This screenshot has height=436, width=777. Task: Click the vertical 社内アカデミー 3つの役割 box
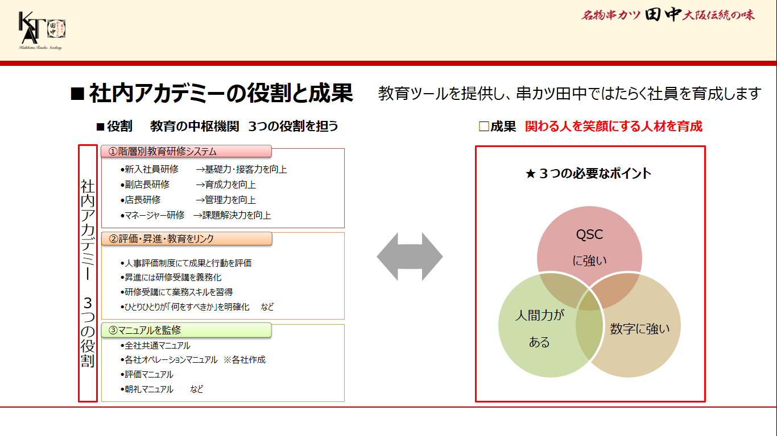click(x=88, y=273)
